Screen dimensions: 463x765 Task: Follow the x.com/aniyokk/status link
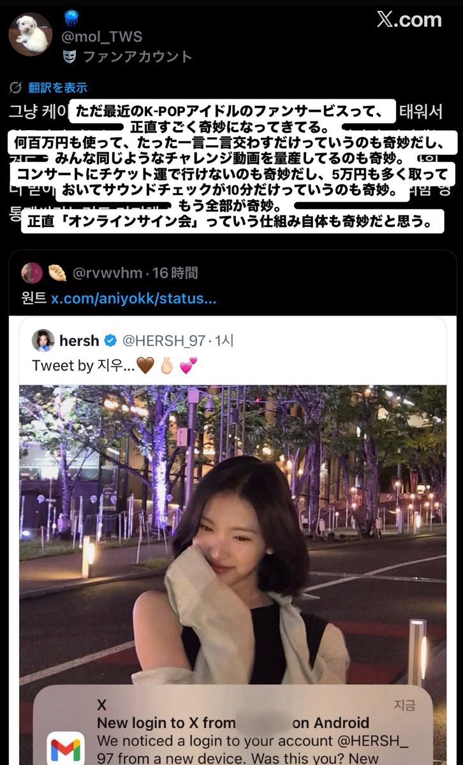click(x=134, y=299)
